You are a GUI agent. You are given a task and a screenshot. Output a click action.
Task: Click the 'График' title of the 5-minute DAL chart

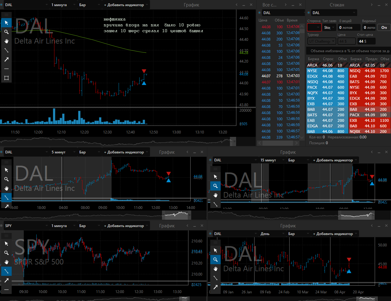(167, 152)
